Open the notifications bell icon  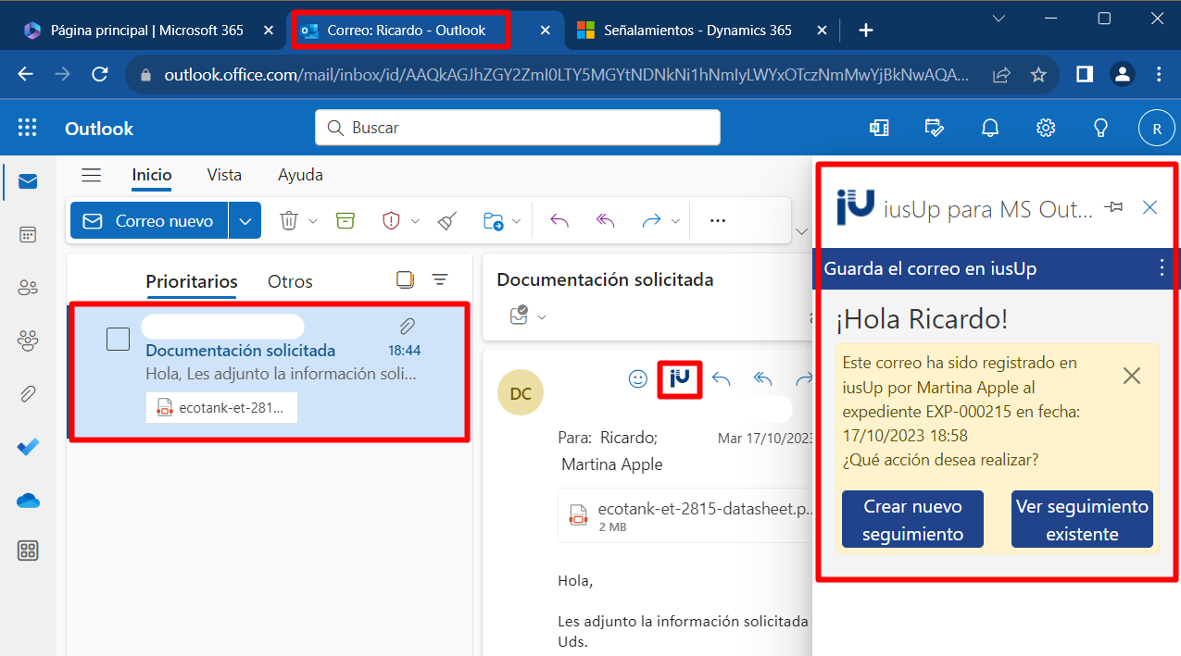(x=990, y=128)
